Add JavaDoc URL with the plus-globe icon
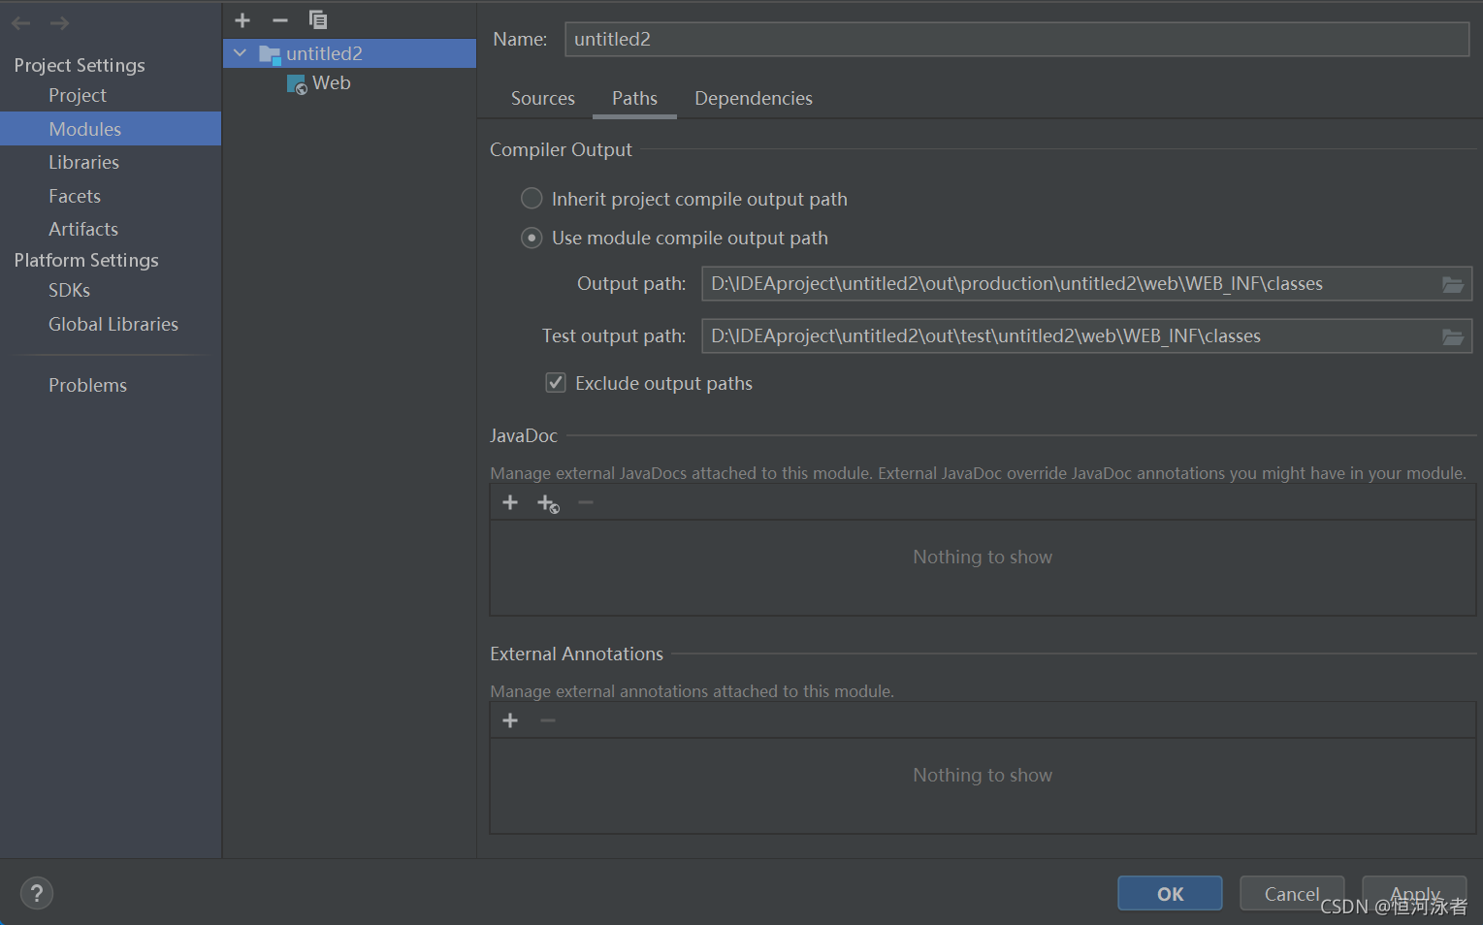 [x=548, y=503]
